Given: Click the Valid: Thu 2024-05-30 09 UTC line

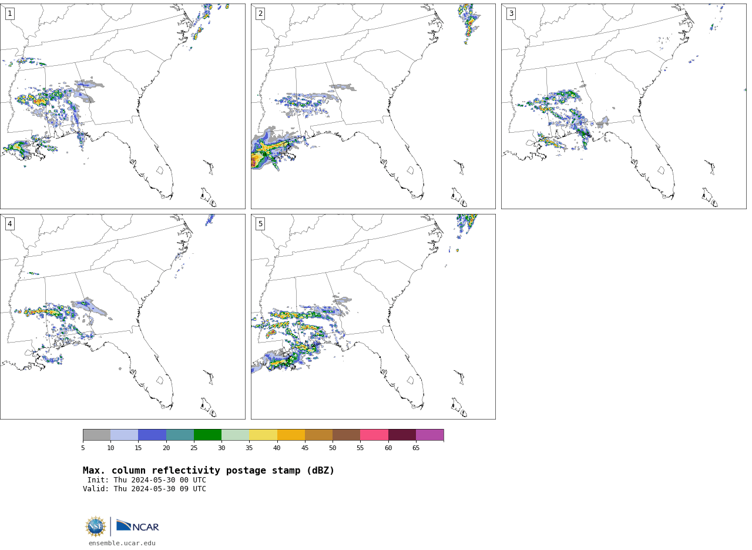Looking at the screenshot, I should pyautogui.click(x=145, y=489).
